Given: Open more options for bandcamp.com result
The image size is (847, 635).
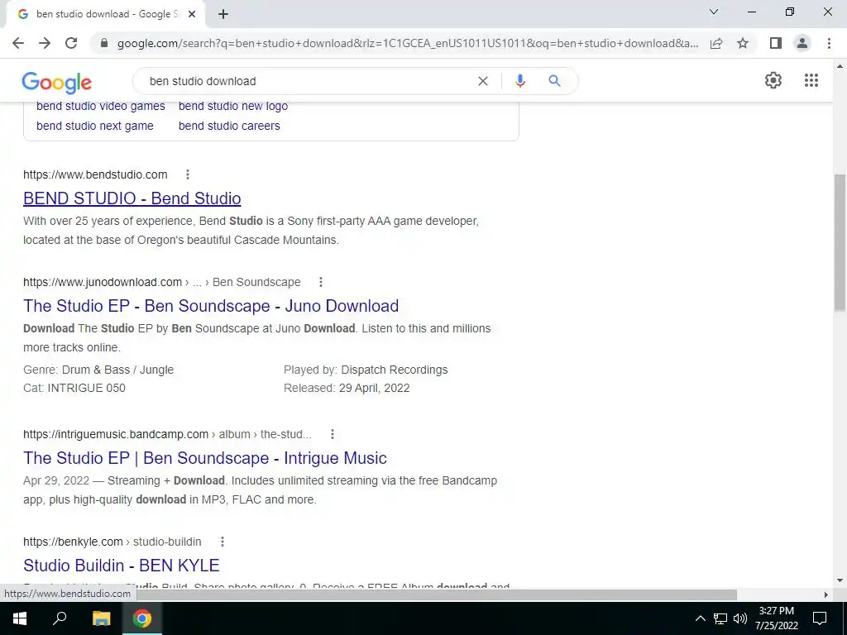Looking at the screenshot, I should pyautogui.click(x=333, y=434).
